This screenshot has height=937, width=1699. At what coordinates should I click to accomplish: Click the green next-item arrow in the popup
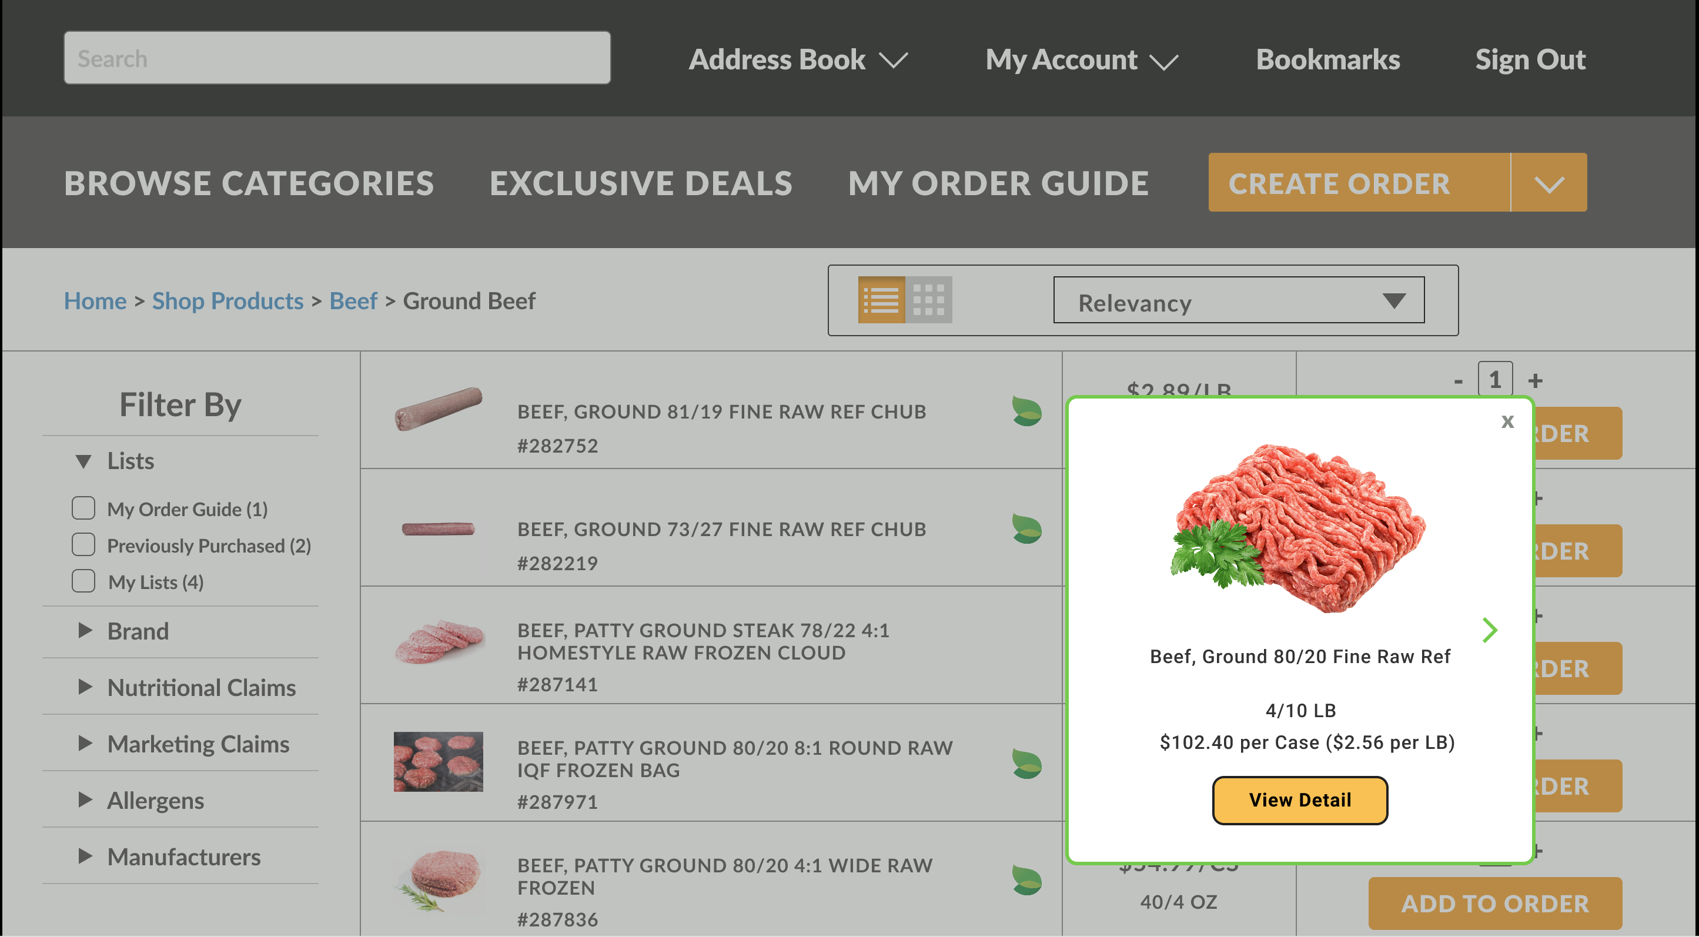[1490, 630]
